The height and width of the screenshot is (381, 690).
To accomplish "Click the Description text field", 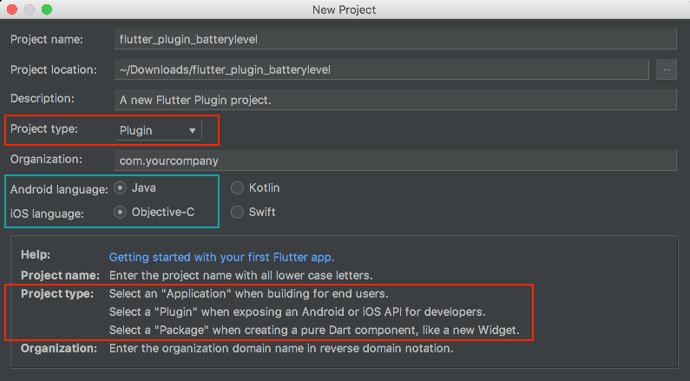I will point(395,100).
